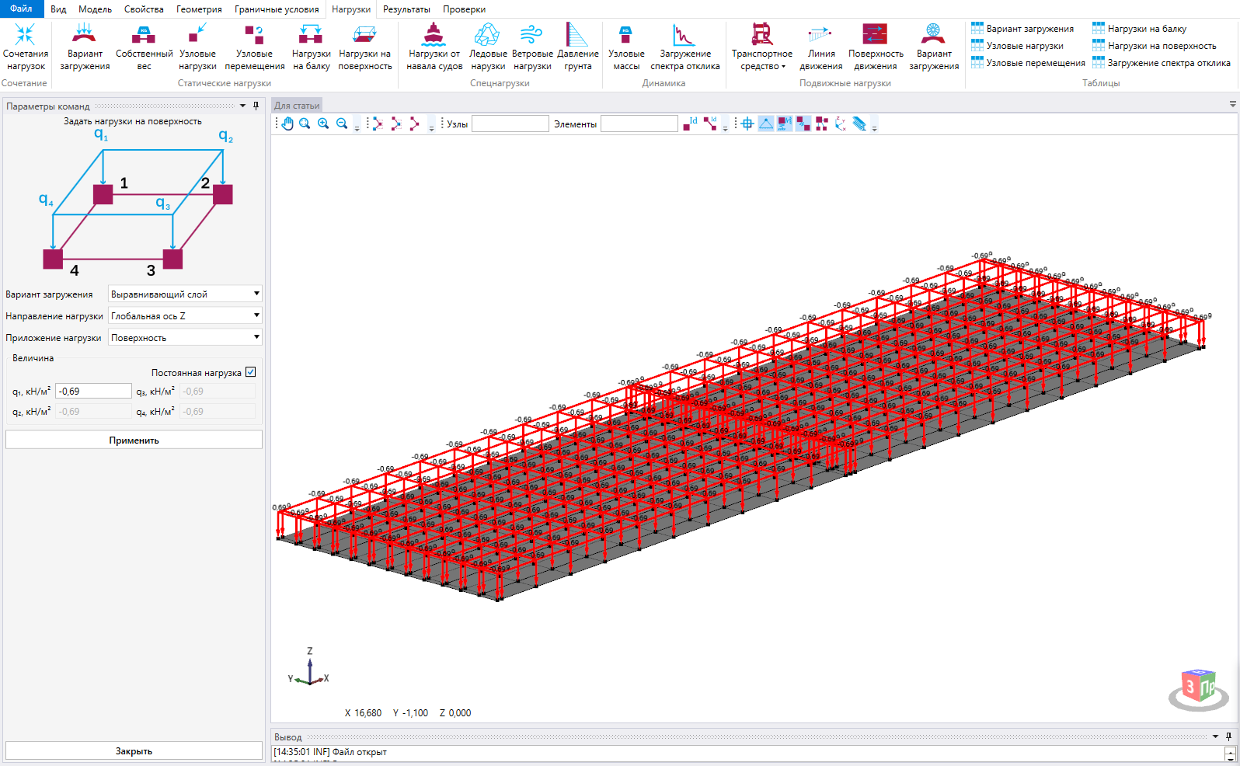The image size is (1240, 766).
Task: Click the q1 load value input field
Action: 93,391
